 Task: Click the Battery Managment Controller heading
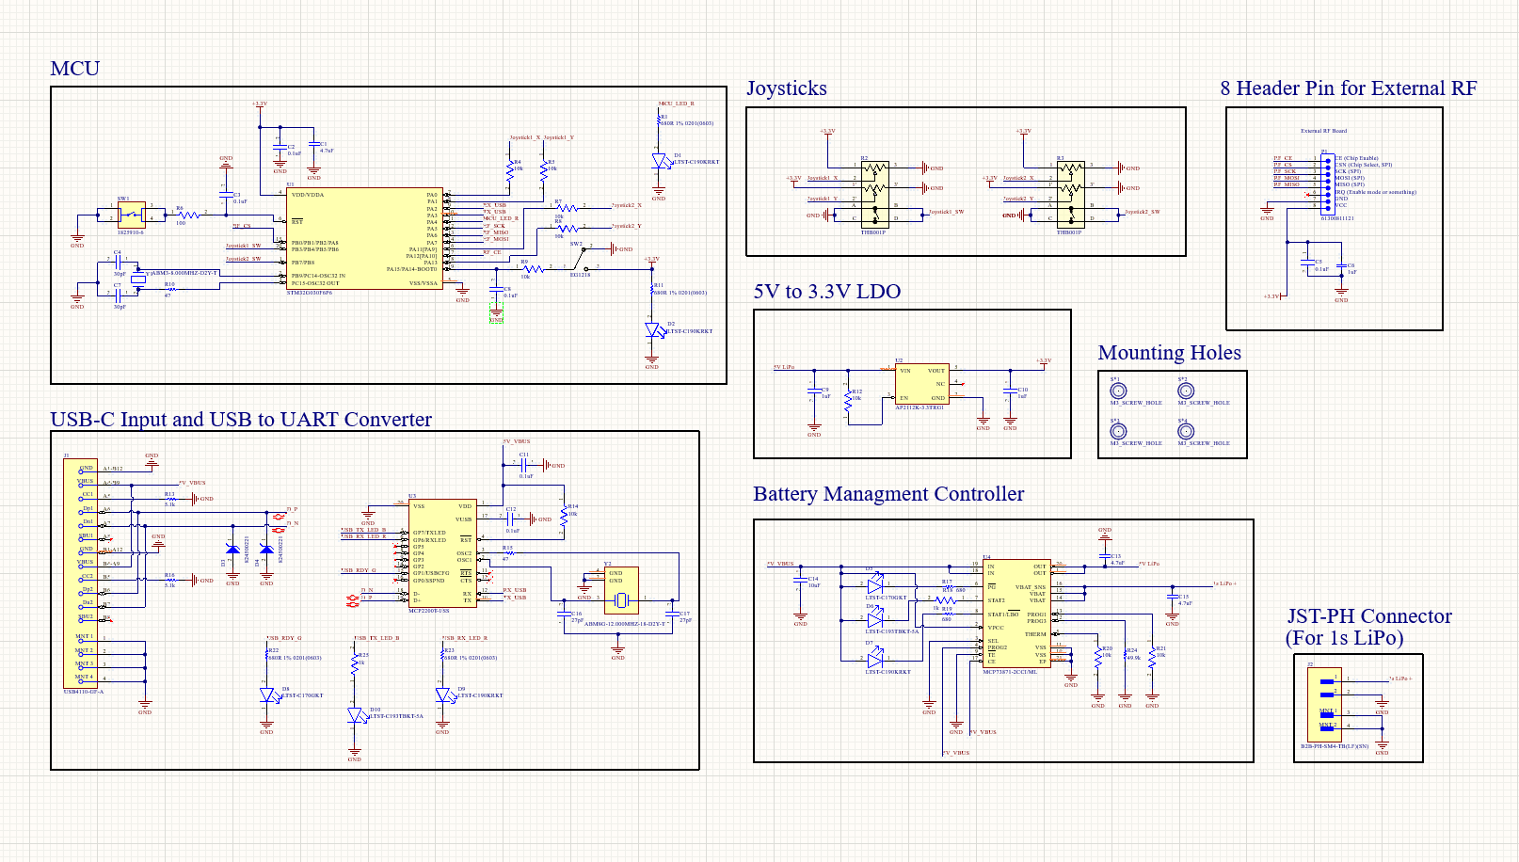(887, 494)
